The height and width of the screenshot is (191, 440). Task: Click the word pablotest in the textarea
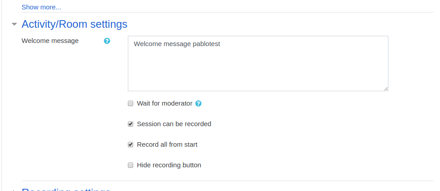pos(206,44)
